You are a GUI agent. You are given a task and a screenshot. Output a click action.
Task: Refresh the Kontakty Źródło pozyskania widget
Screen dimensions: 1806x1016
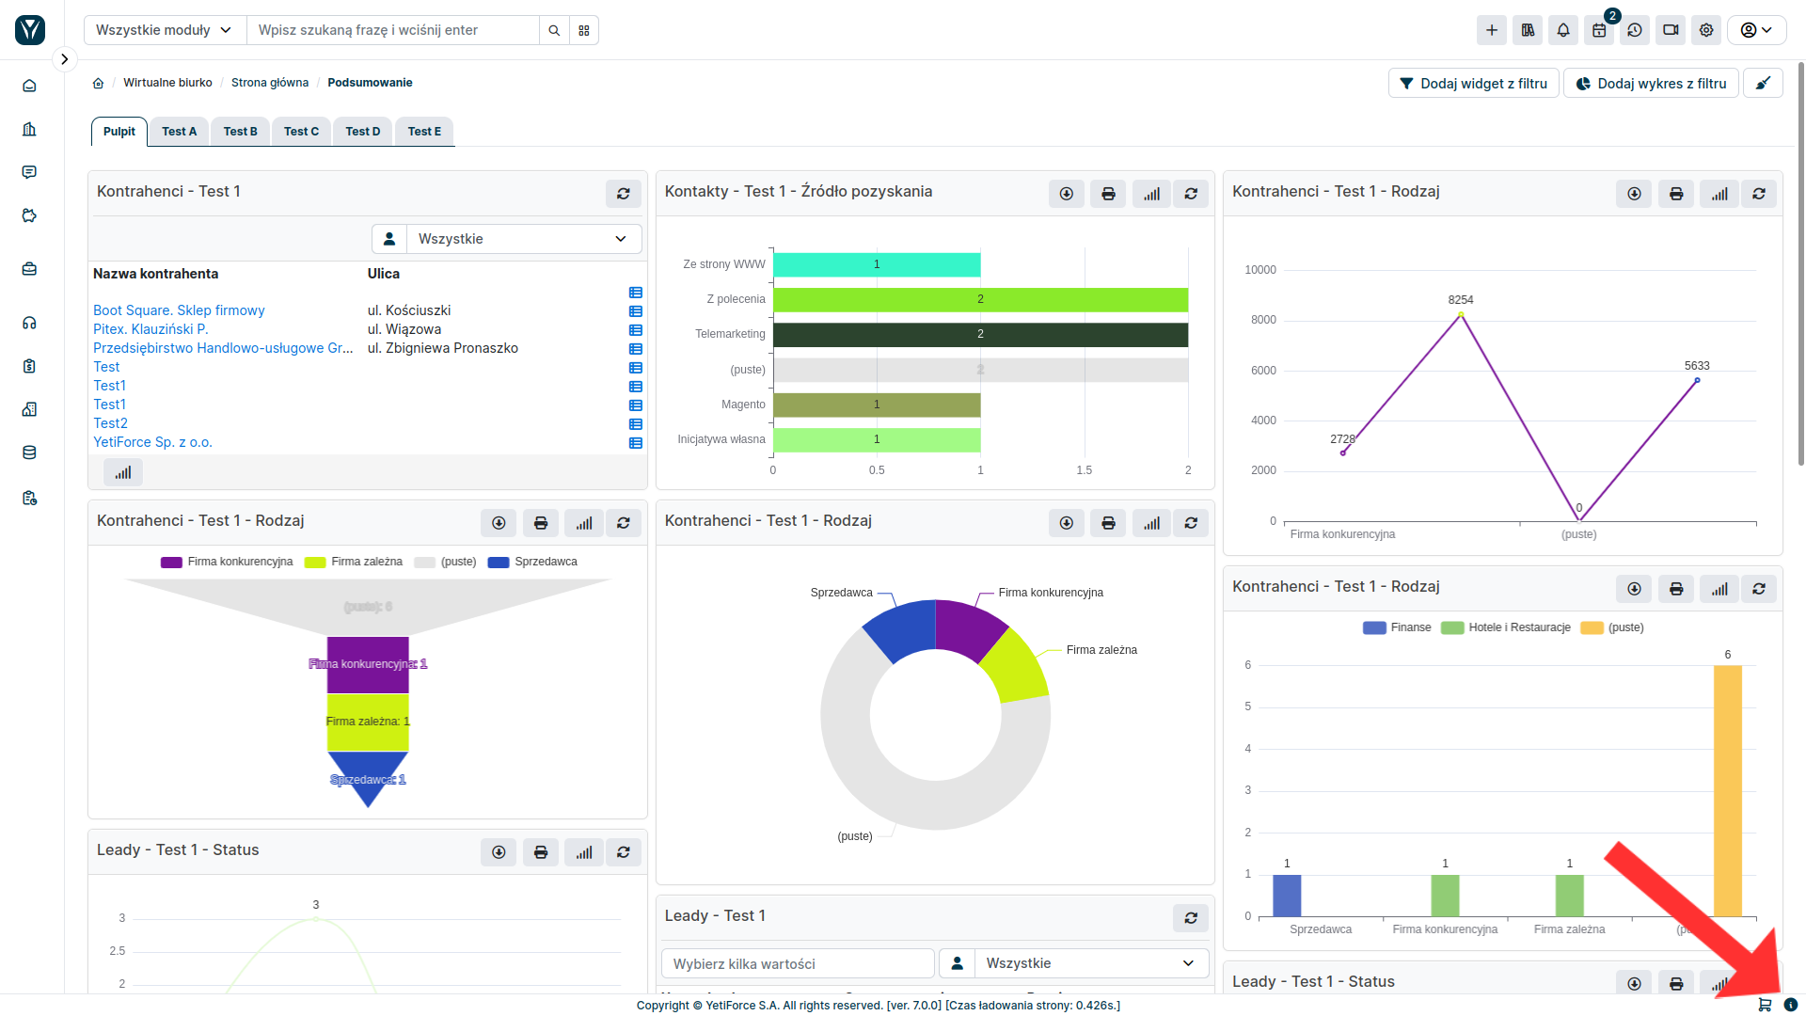point(1191,194)
